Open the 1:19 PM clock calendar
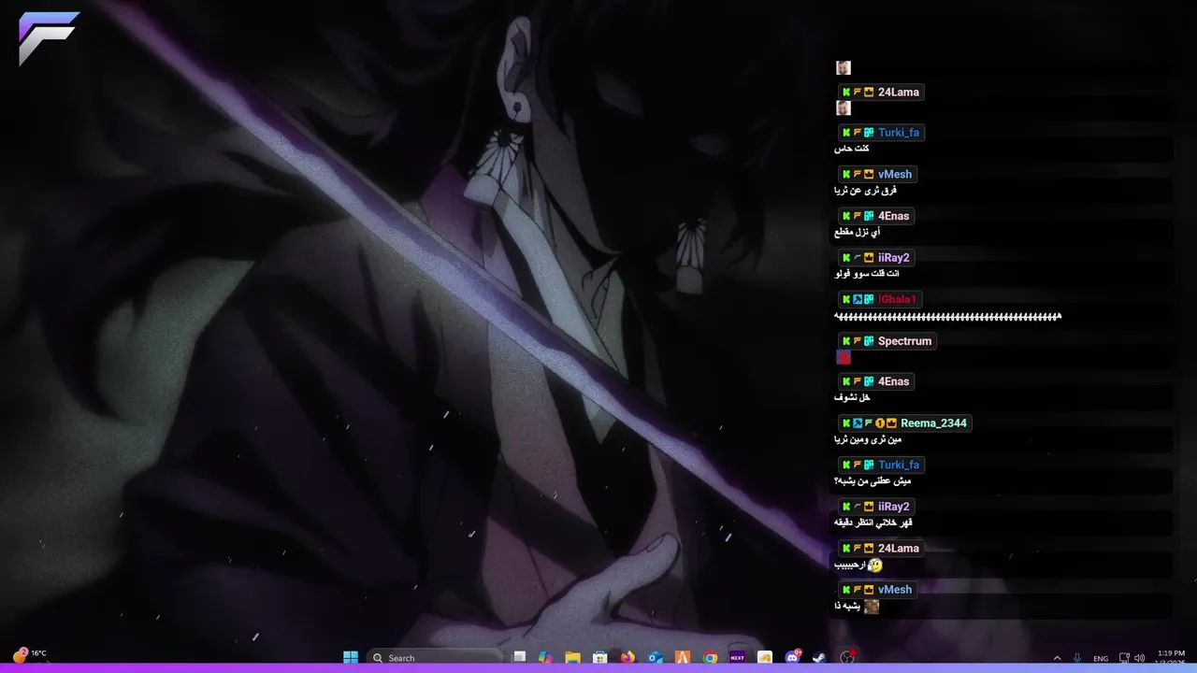 pos(1171,657)
